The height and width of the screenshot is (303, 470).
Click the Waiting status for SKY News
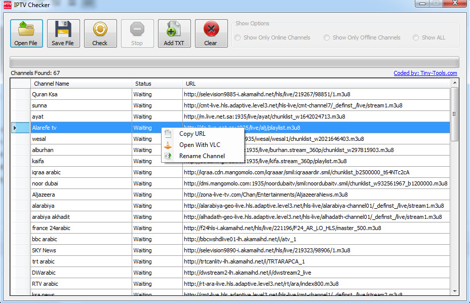[x=157, y=250]
